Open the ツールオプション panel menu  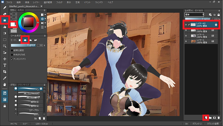45,36
